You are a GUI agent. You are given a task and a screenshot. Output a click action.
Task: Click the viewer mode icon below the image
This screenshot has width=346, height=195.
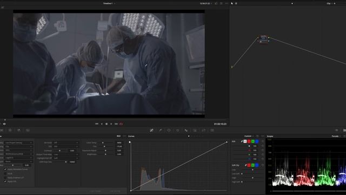coord(4,124)
